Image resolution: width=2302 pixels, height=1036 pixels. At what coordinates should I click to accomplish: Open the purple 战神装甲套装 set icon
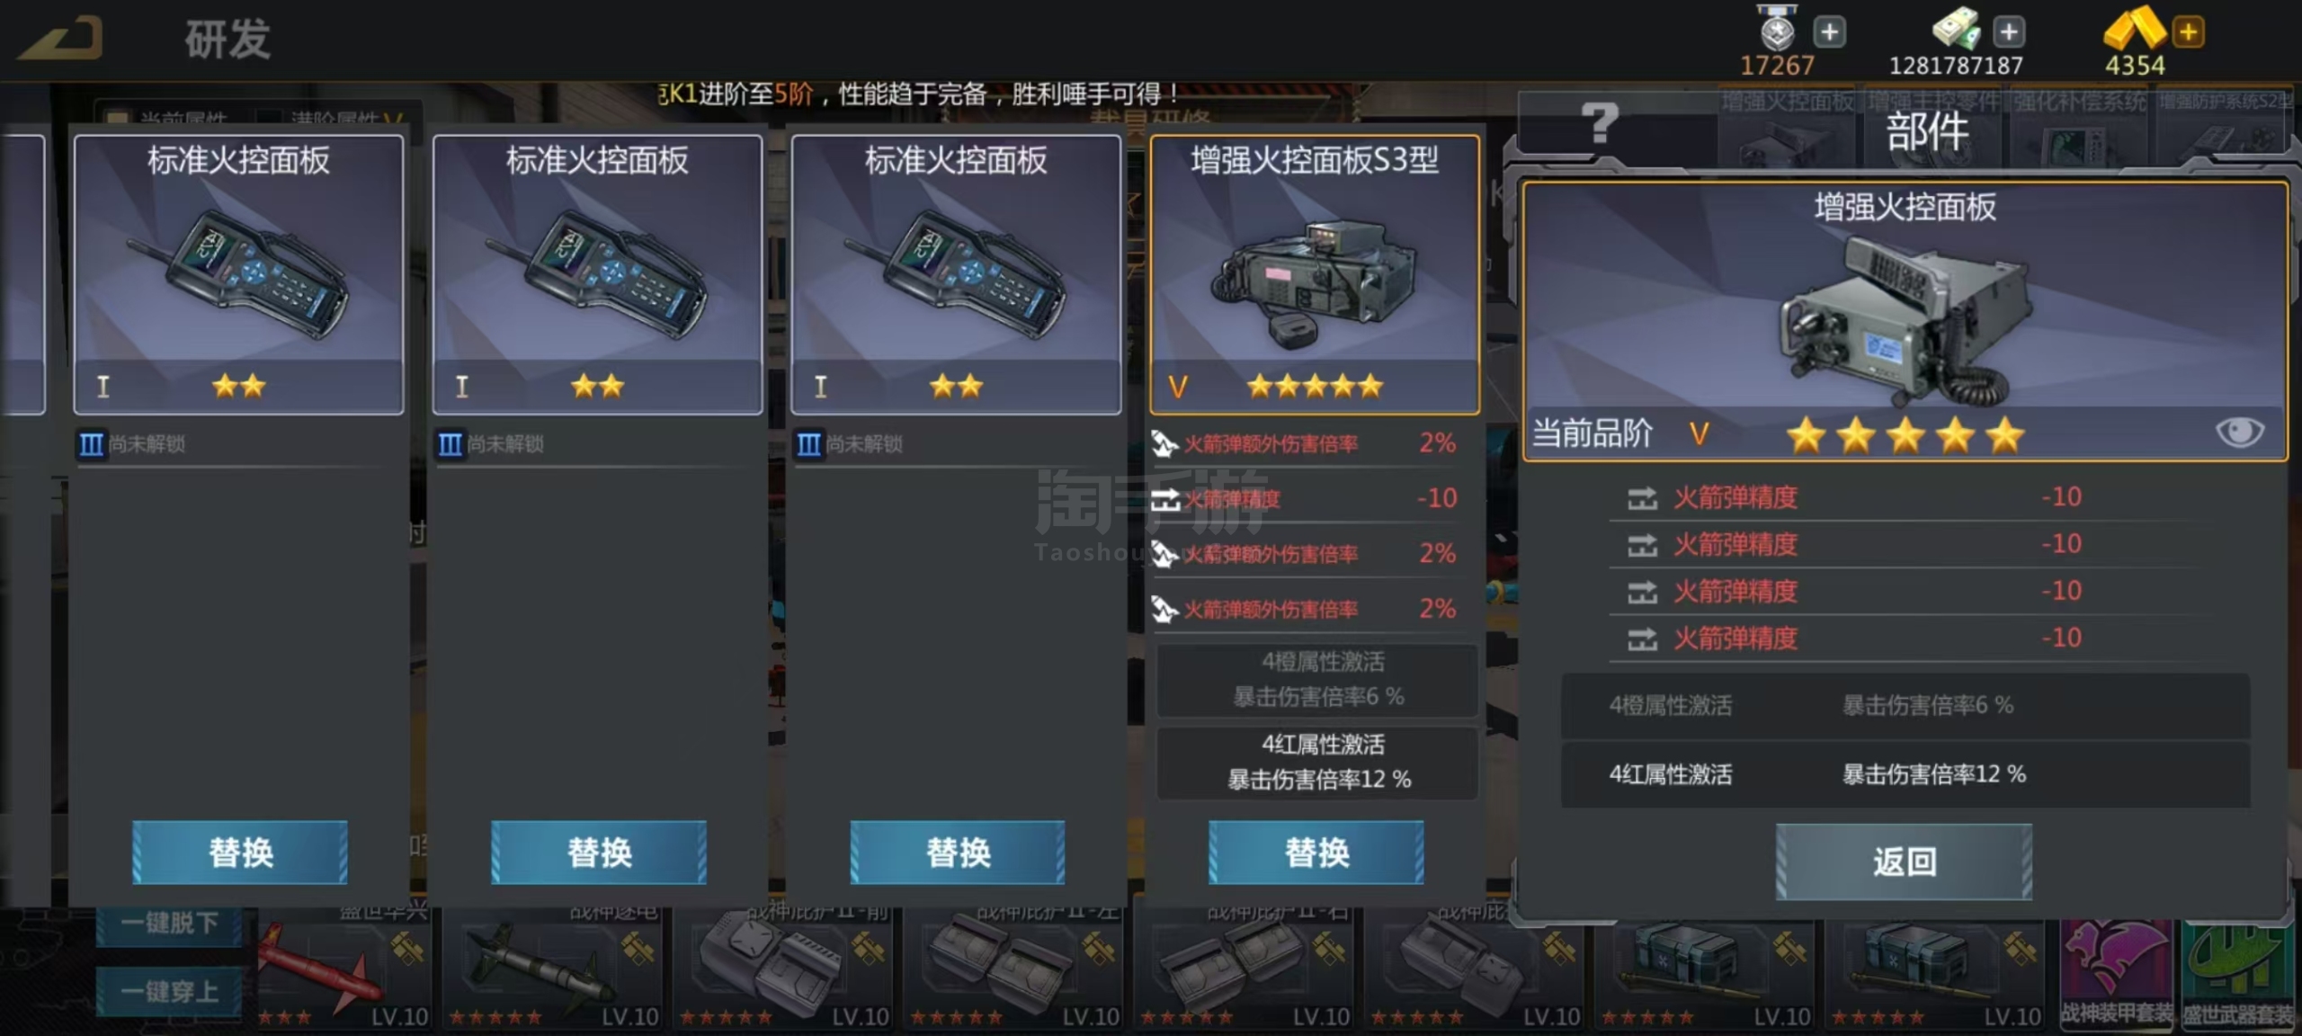2116,975
